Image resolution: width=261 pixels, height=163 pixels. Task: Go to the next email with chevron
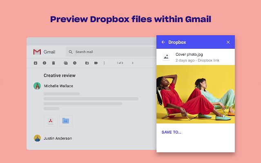click(x=133, y=63)
